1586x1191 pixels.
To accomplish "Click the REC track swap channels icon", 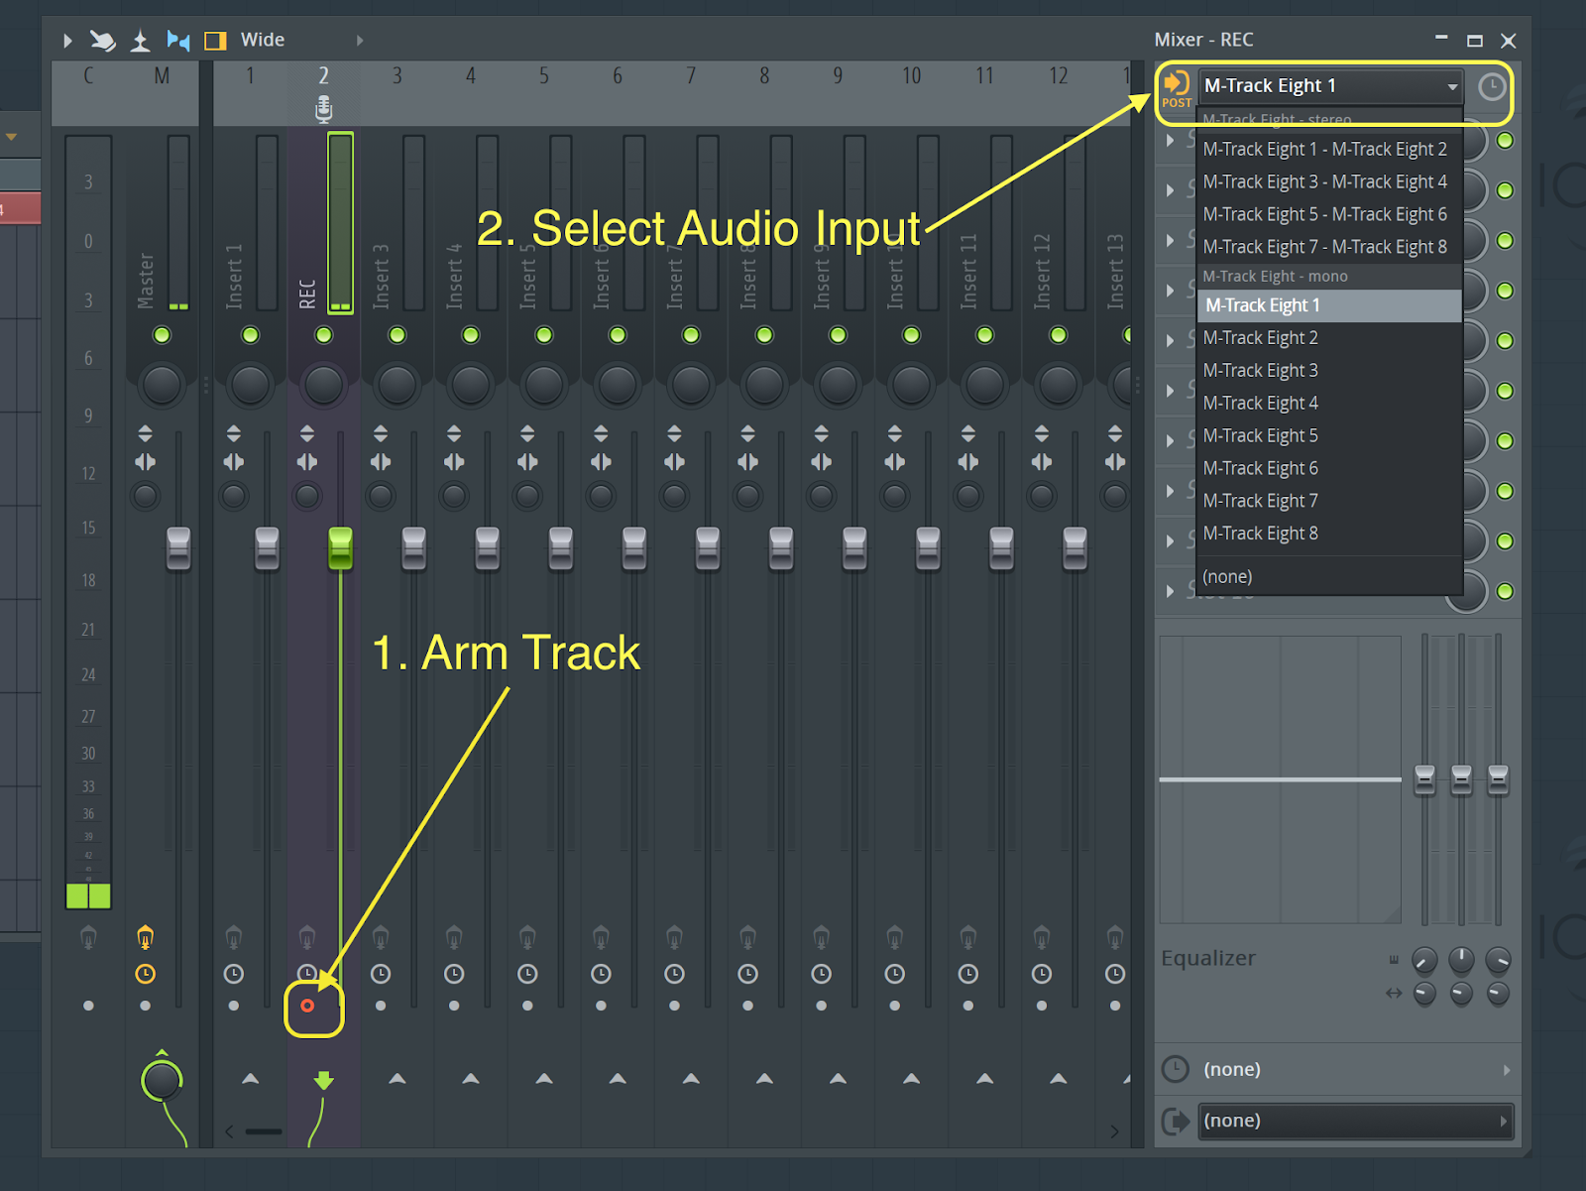I will coord(307,462).
